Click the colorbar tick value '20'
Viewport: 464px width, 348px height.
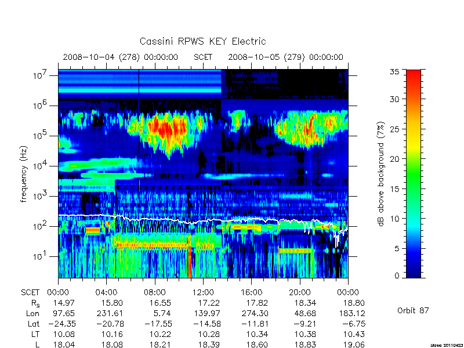pos(394,159)
